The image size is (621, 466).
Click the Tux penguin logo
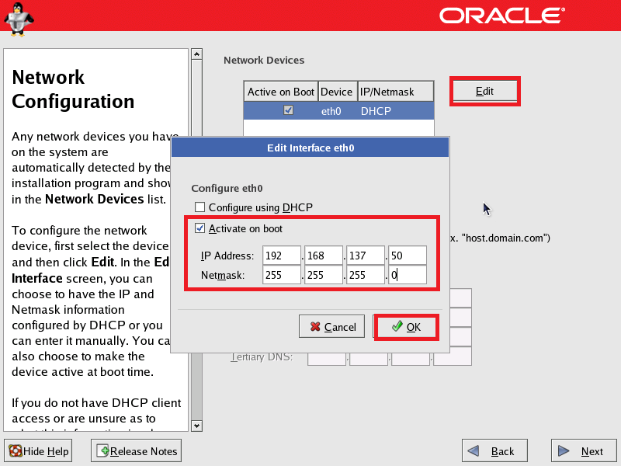[19, 19]
